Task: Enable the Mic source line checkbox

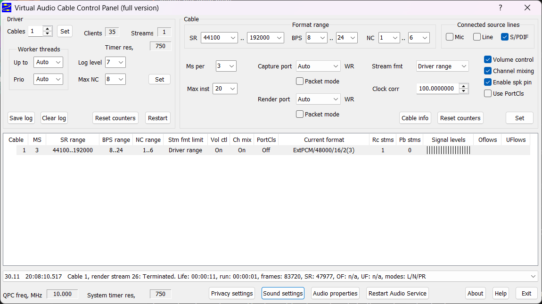Action: tap(449, 37)
